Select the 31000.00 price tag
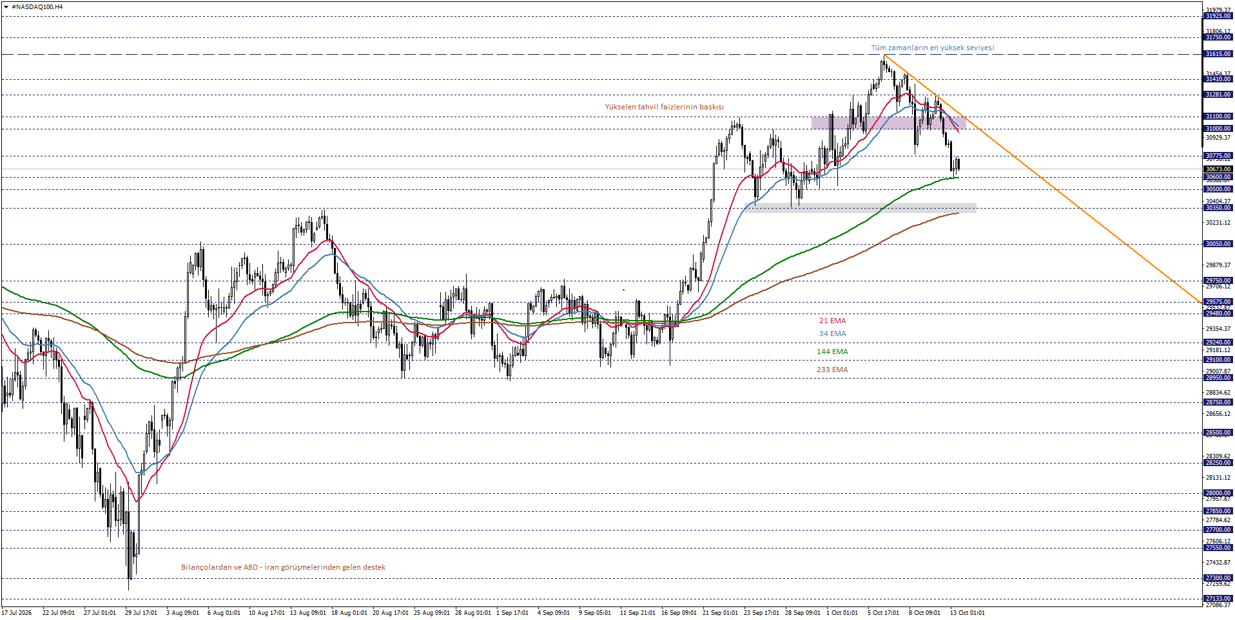 (1218, 129)
